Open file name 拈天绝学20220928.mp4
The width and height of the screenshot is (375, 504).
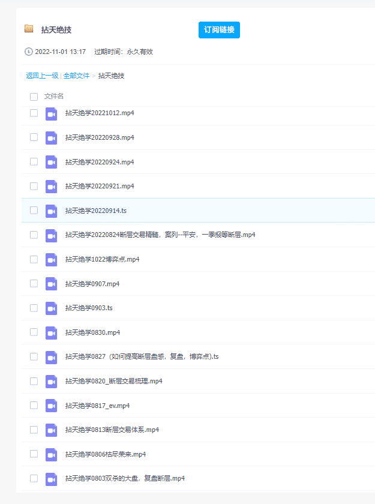click(100, 137)
